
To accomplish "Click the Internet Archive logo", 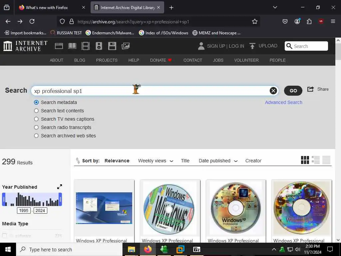I will pos(25,46).
